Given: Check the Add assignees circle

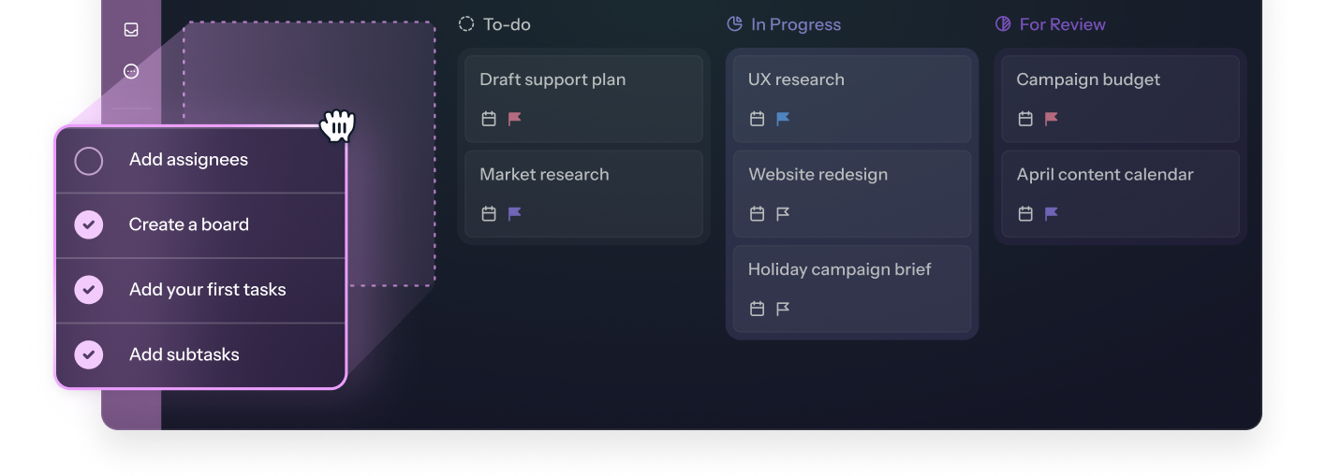Looking at the screenshot, I should (x=89, y=161).
